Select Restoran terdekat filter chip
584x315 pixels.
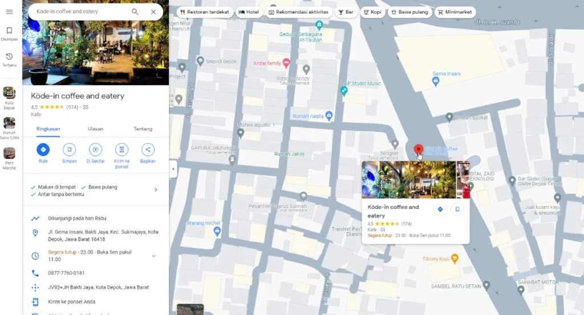pyautogui.click(x=204, y=12)
